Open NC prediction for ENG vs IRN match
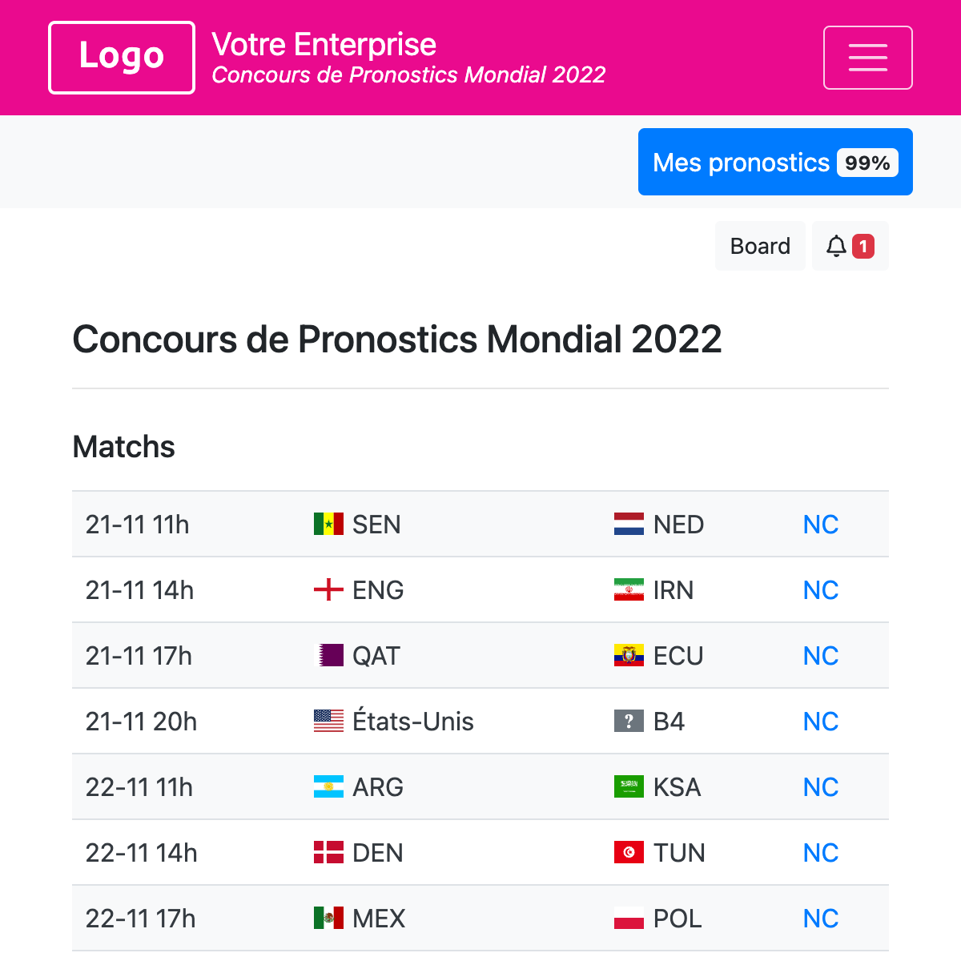The image size is (961, 961). coord(820,590)
